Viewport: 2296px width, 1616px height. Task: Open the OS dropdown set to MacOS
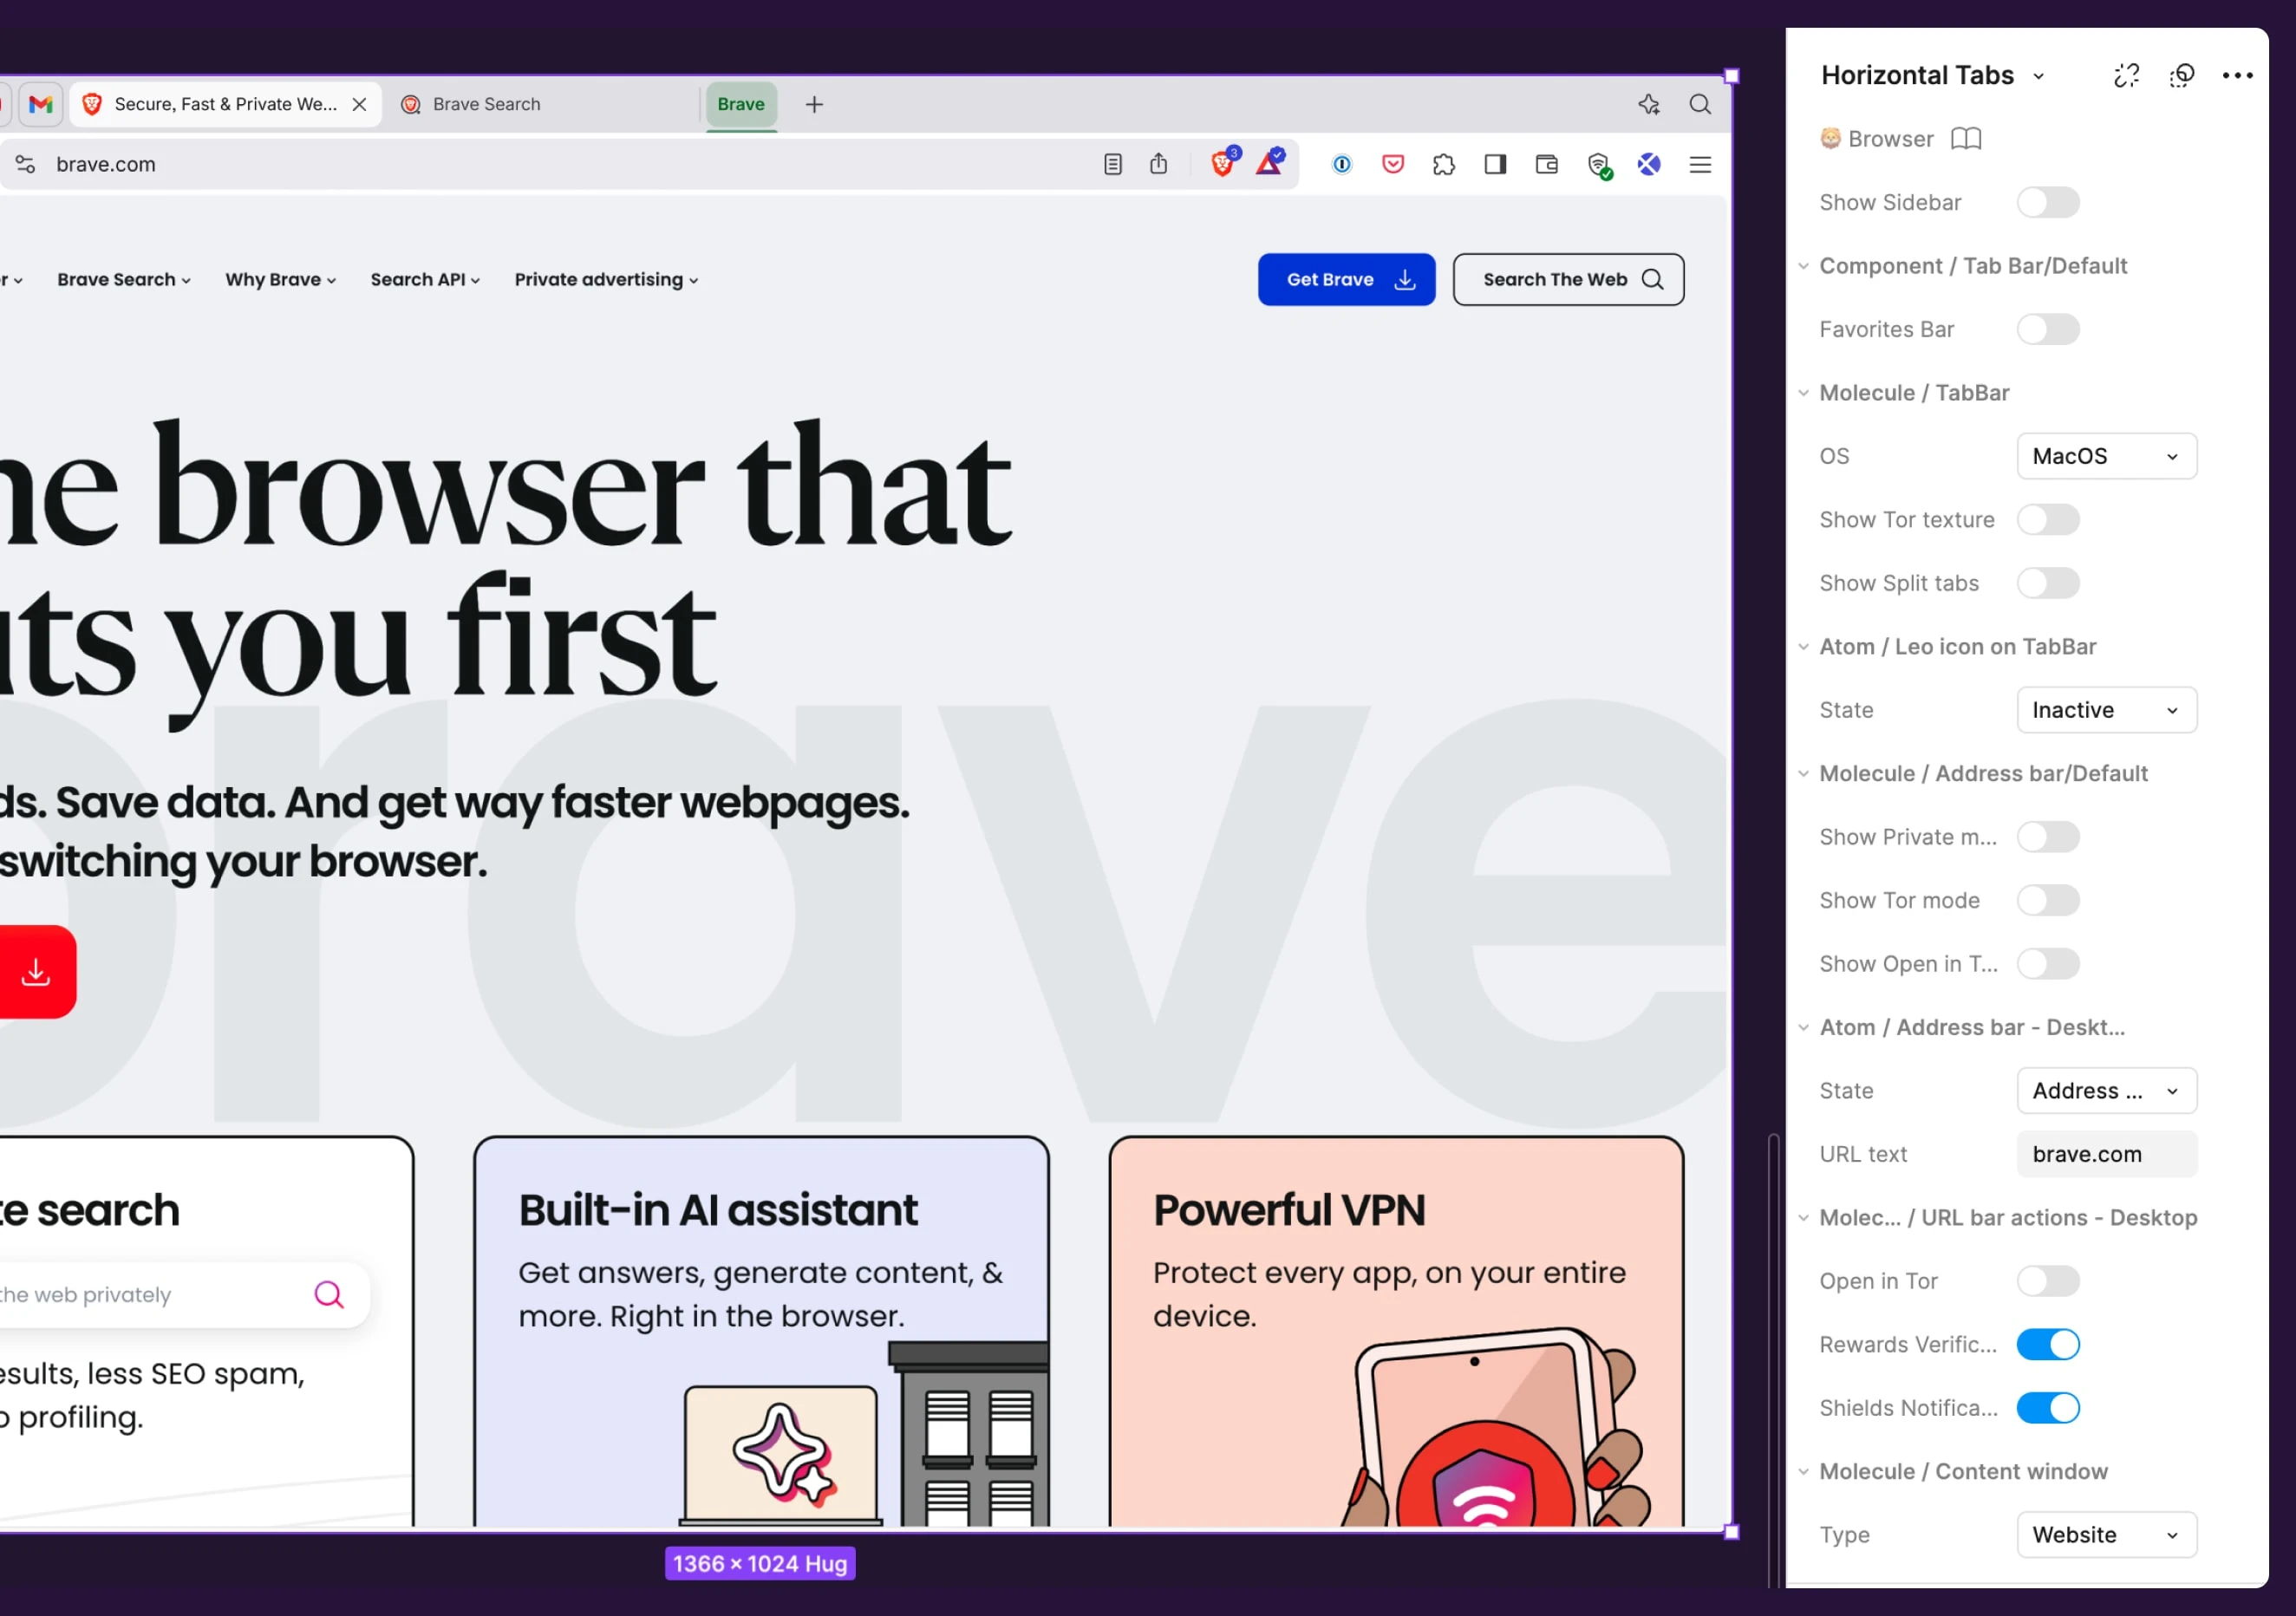point(2106,456)
